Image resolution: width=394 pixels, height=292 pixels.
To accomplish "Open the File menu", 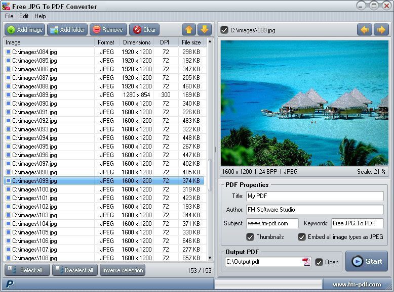I will 9,16.
